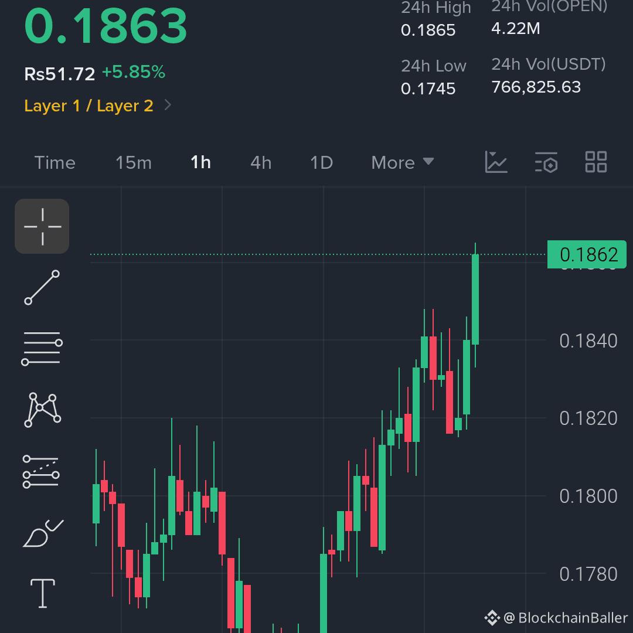The image size is (633, 633).
Task: Select the XABCD pattern tool
Action: [x=42, y=410]
